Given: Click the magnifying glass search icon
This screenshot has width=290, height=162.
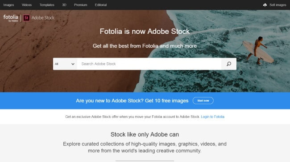Looking at the screenshot, I should pyautogui.click(x=229, y=64).
